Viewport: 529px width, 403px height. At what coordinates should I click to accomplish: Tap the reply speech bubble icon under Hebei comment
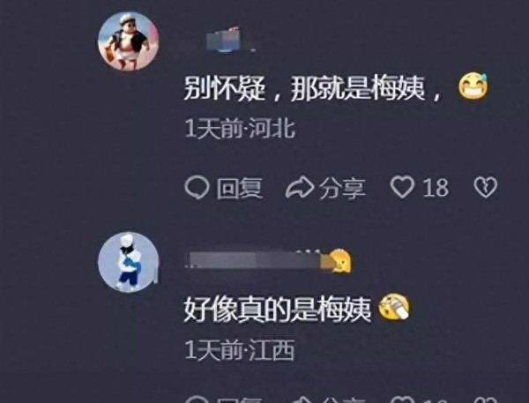[x=197, y=187]
